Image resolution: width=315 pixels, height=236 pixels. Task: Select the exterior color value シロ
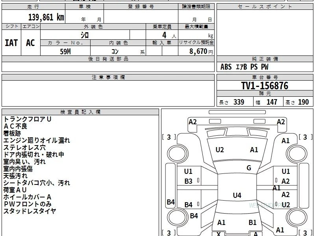coord(85,35)
